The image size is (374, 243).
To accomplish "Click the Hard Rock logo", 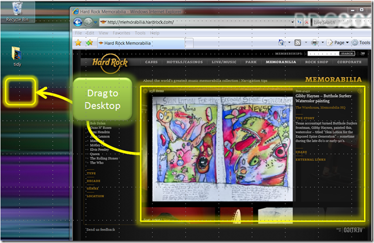I will (110, 63).
